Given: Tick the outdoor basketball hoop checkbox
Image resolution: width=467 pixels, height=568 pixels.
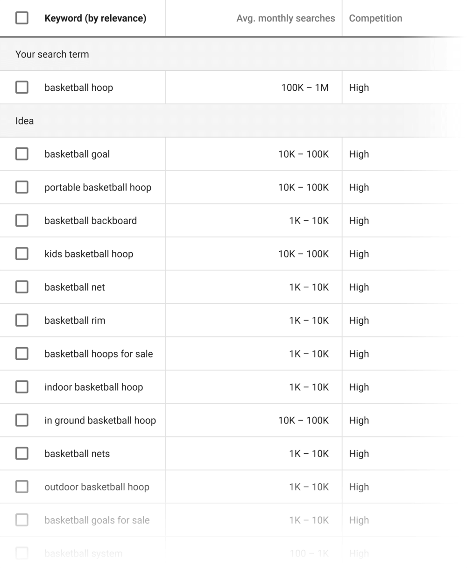Looking at the screenshot, I should 21,487.
